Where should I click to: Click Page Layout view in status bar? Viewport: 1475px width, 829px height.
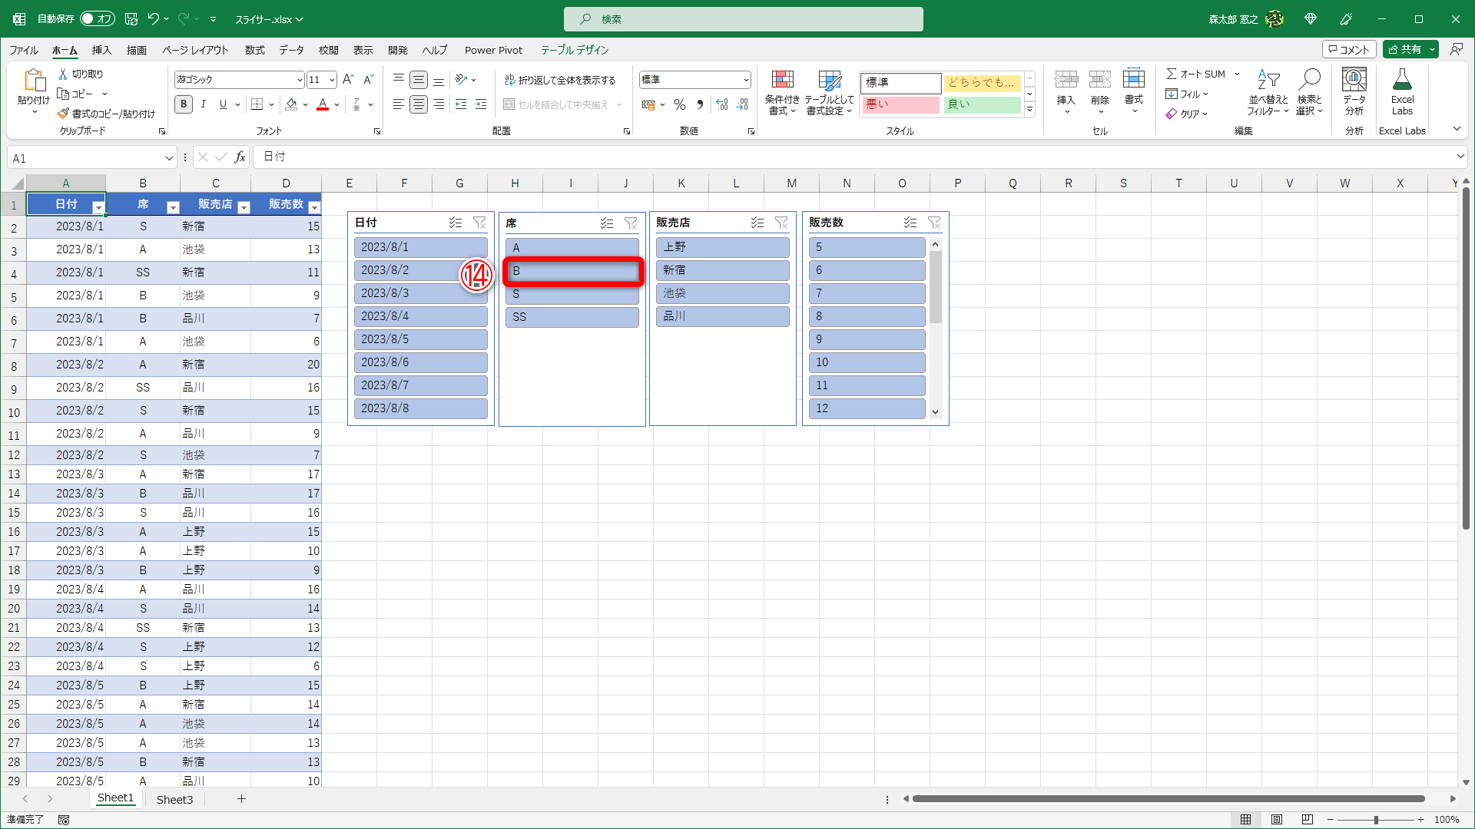(1277, 820)
